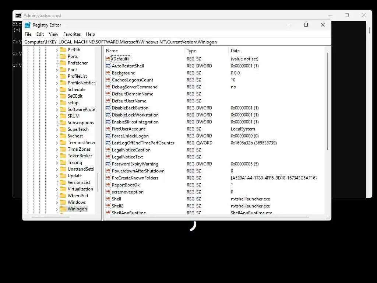The width and height of the screenshot is (377, 283).
Task: Click the DisableBackButton DWORD icon
Action: click(108, 108)
